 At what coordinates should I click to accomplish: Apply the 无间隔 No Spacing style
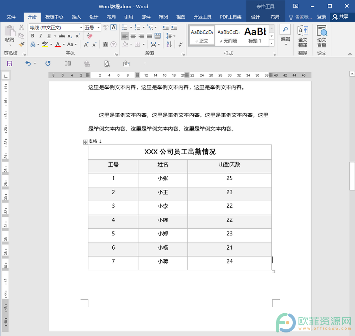pos(228,36)
